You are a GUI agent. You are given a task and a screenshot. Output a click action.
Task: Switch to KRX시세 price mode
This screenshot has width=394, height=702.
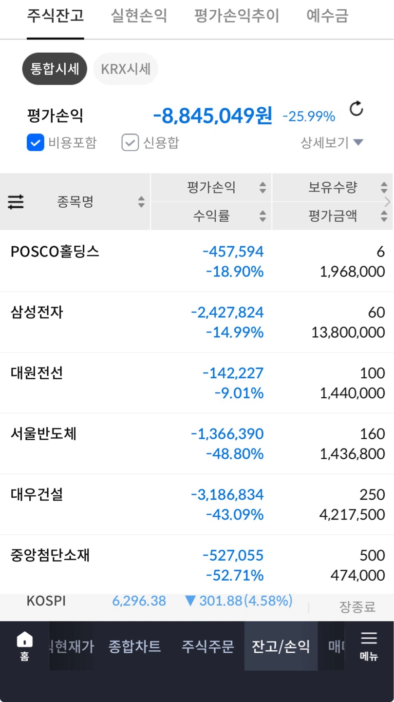126,69
